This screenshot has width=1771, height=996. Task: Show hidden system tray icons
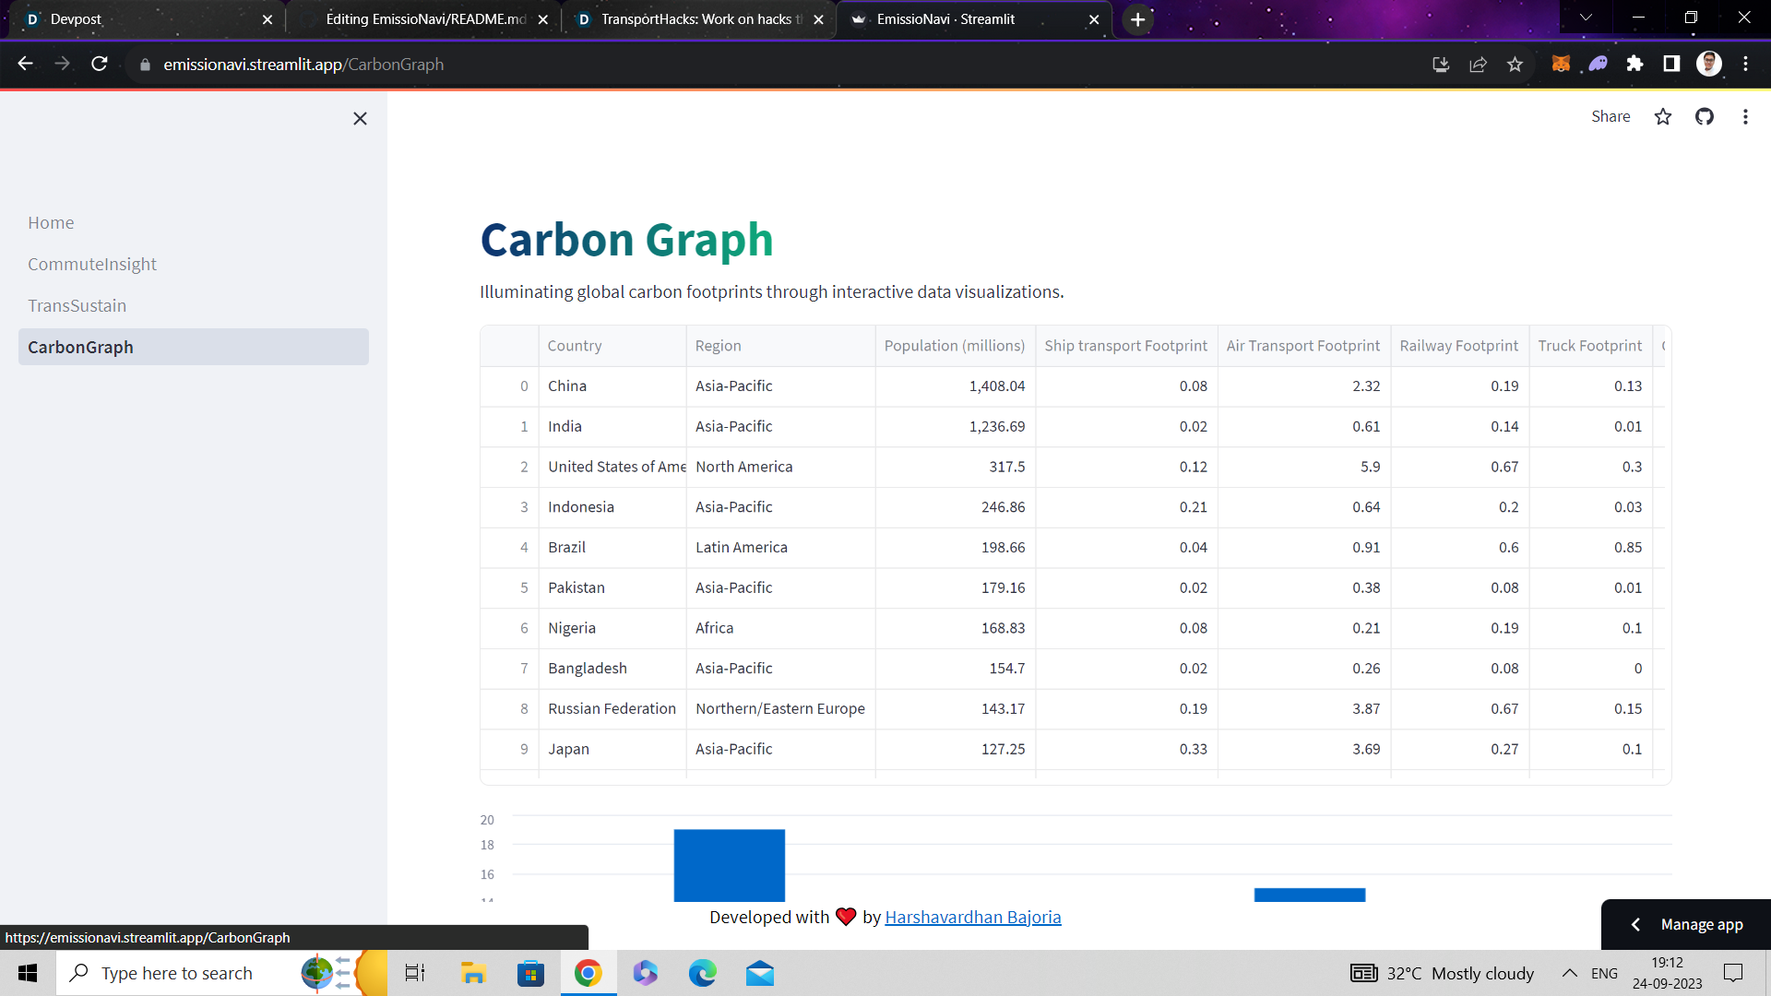pos(1569,973)
